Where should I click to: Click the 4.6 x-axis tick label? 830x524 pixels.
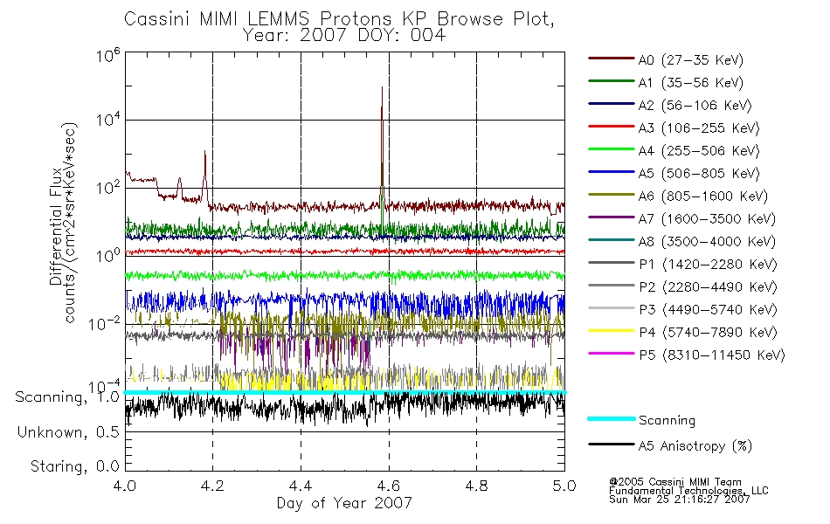[x=389, y=486]
